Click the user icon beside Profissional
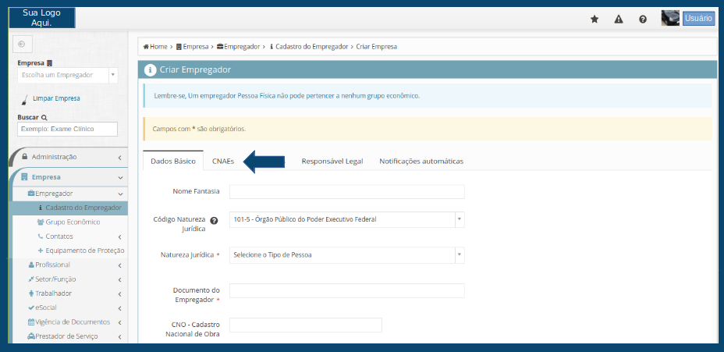Screen dimensions: 724x352 click(x=31, y=265)
